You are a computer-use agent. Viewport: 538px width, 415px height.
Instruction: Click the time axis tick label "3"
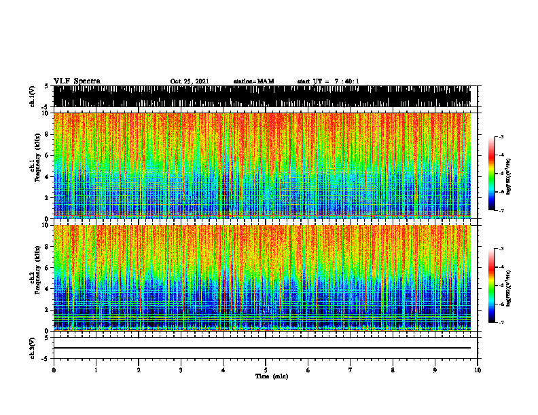181,370
